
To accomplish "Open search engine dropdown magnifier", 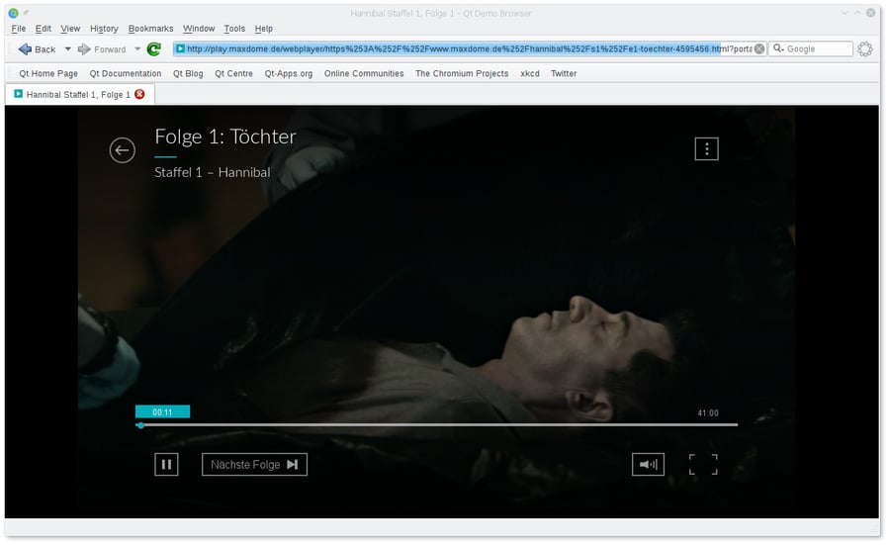I will coord(778,48).
